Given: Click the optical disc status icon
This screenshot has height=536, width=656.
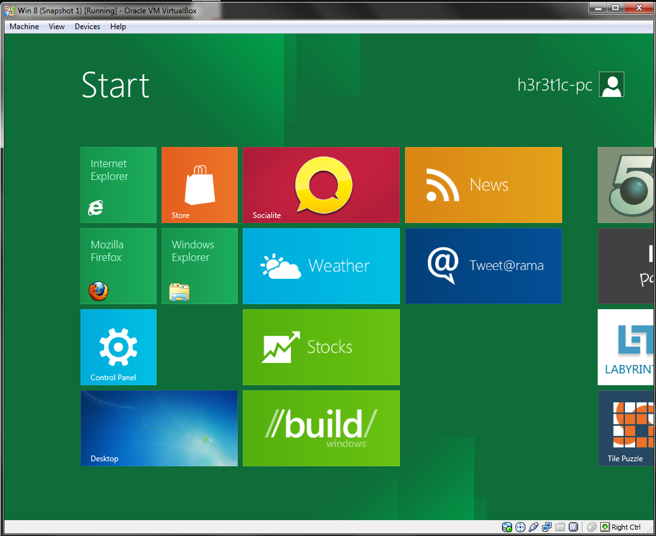Looking at the screenshot, I should 520,527.
